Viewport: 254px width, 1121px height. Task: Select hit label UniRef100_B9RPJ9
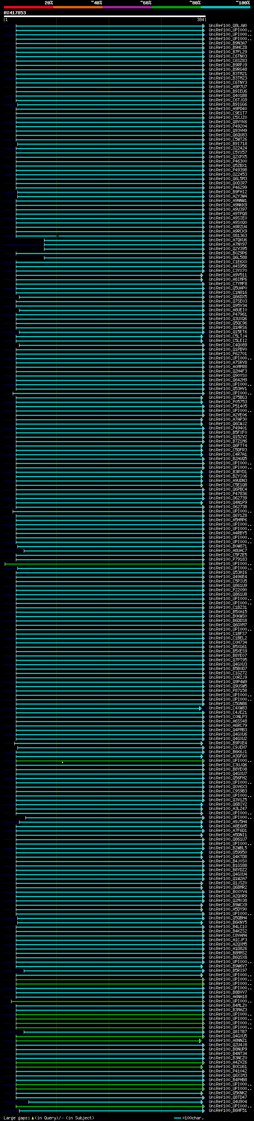(x=228, y=65)
